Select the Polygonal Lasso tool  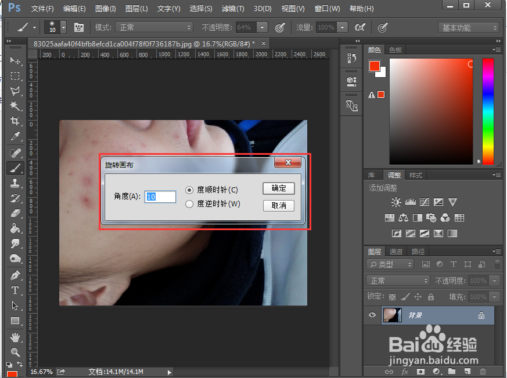click(15, 90)
